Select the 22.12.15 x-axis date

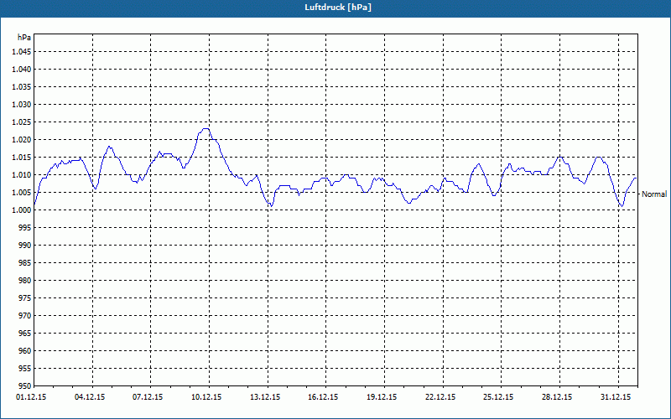click(x=440, y=397)
